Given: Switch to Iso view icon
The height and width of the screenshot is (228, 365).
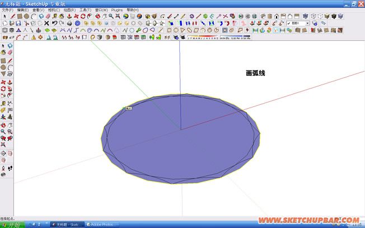Looking at the screenshot, I should click(263, 16).
